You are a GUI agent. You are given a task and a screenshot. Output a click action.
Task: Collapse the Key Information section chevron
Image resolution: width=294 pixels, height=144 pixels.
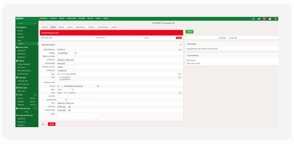click(181, 45)
